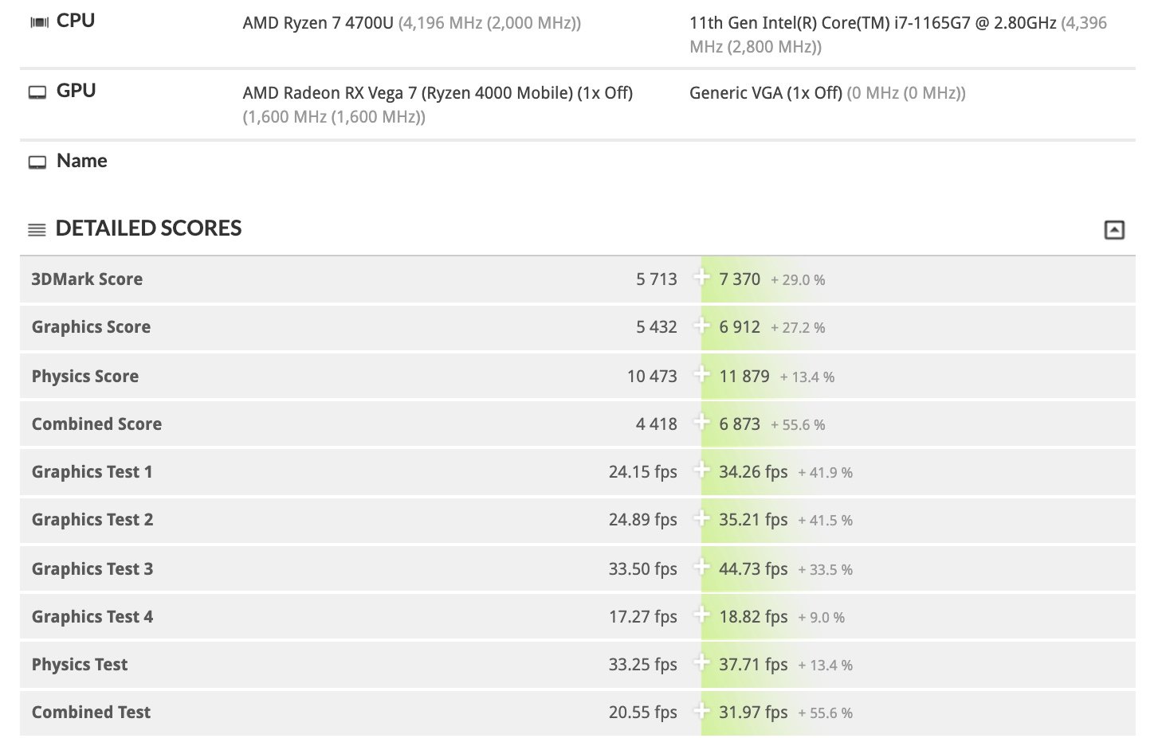Screen dimensions: 1158x738
Task: Click the GPU monitor icon
Action: 37,92
